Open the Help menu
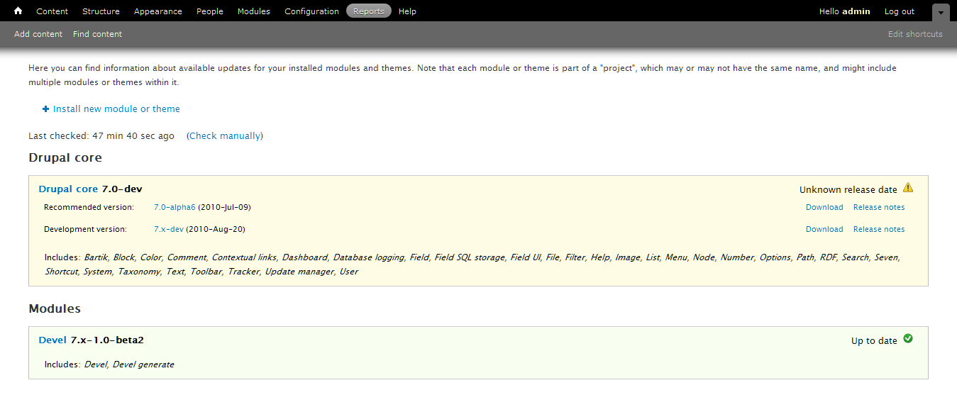 click(407, 11)
